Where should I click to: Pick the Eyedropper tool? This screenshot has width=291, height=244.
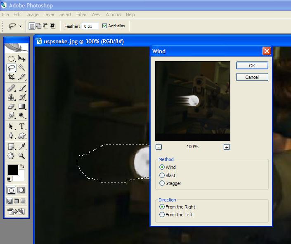[x=22, y=147]
